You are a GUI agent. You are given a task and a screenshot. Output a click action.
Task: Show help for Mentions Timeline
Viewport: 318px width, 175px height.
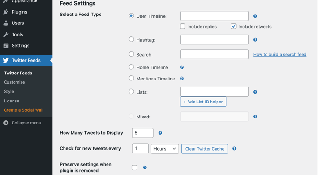tap(182, 79)
